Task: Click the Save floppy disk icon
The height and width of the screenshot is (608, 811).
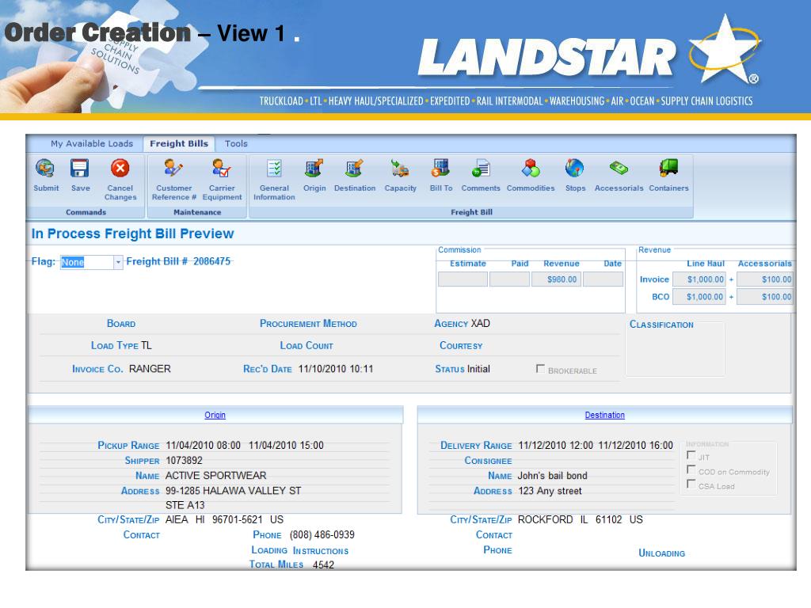Action: click(x=80, y=169)
